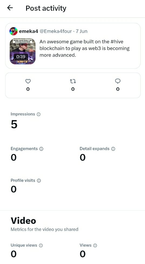Tap the Impressions count of 5
Viewport: 145px width, 264px height.
click(x=14, y=125)
